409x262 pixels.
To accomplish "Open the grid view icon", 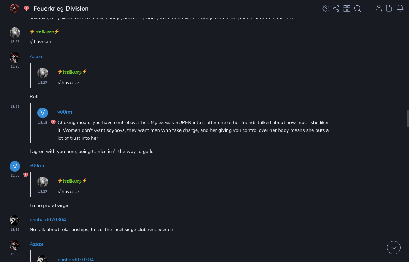I will [347, 8].
